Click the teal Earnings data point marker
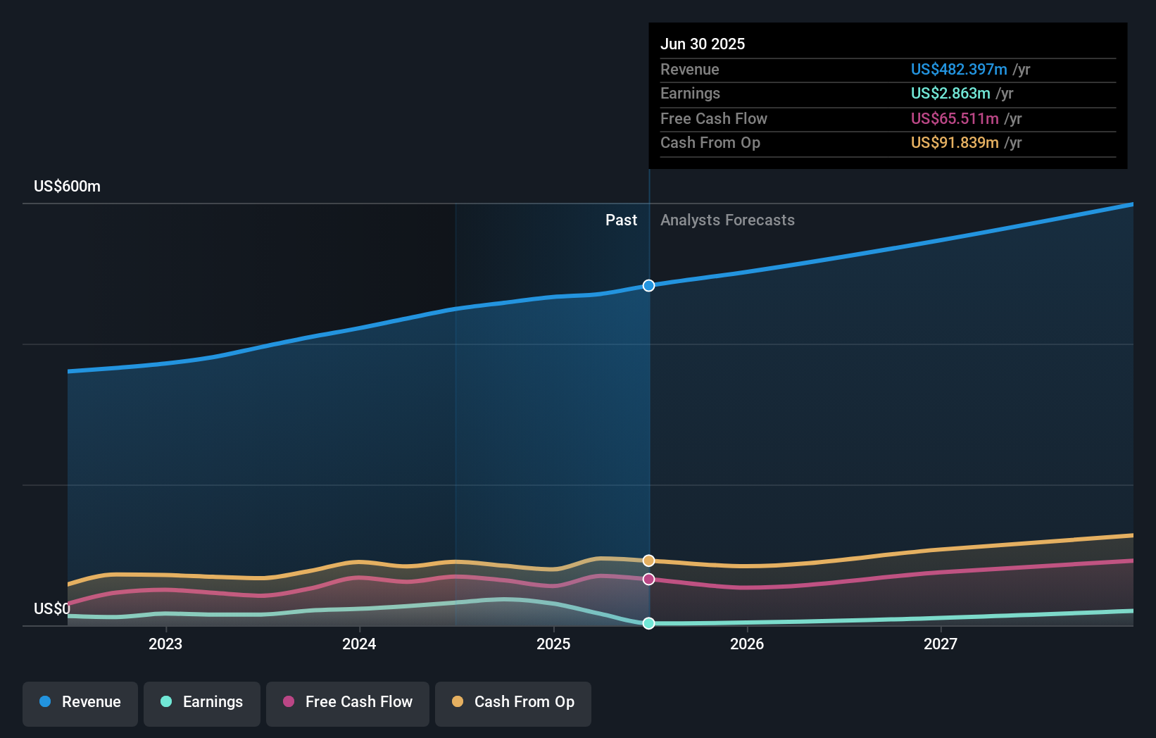The image size is (1156, 738). click(x=648, y=623)
